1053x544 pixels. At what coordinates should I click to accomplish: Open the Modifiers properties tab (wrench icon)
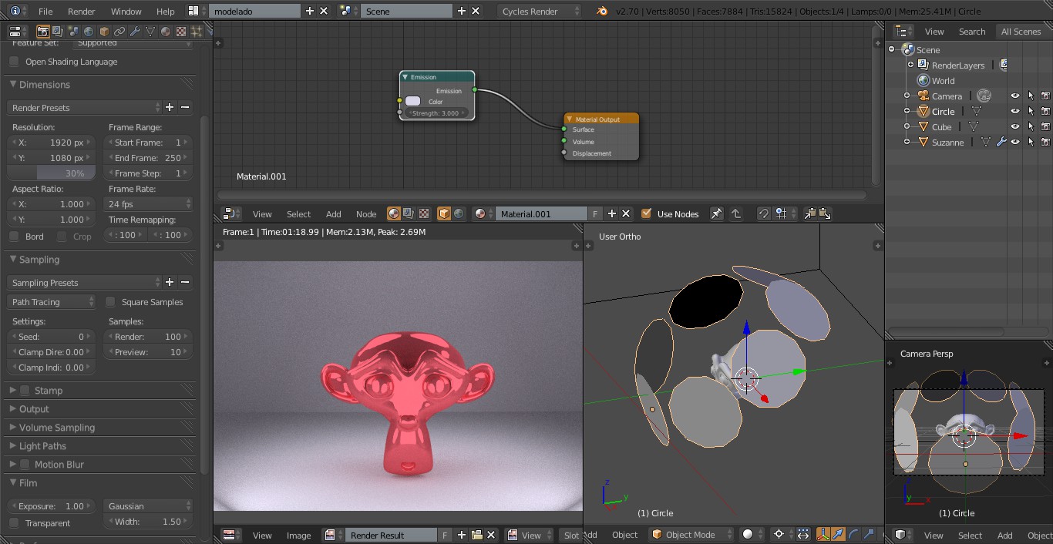point(135,32)
